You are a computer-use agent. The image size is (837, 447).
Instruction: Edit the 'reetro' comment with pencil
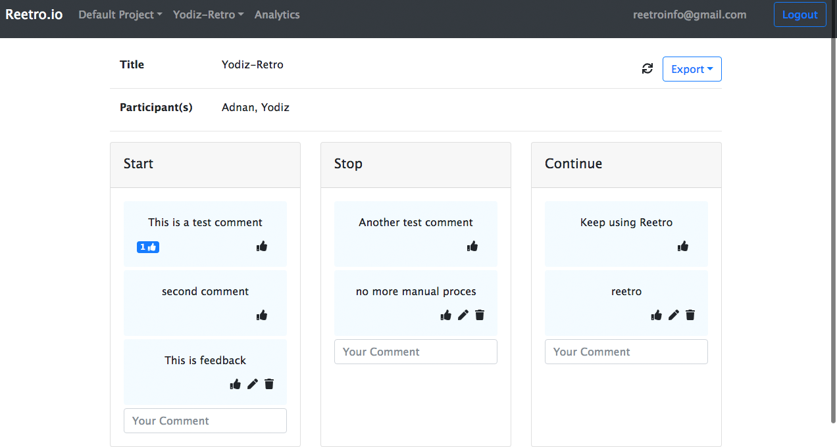(x=674, y=316)
